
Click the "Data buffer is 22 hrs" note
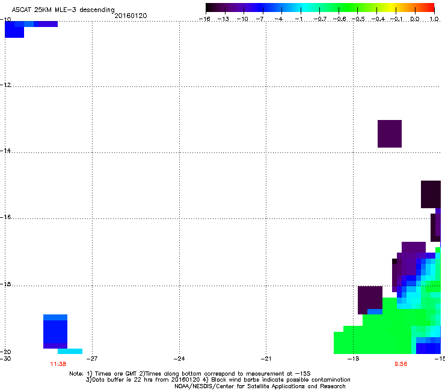(143, 380)
